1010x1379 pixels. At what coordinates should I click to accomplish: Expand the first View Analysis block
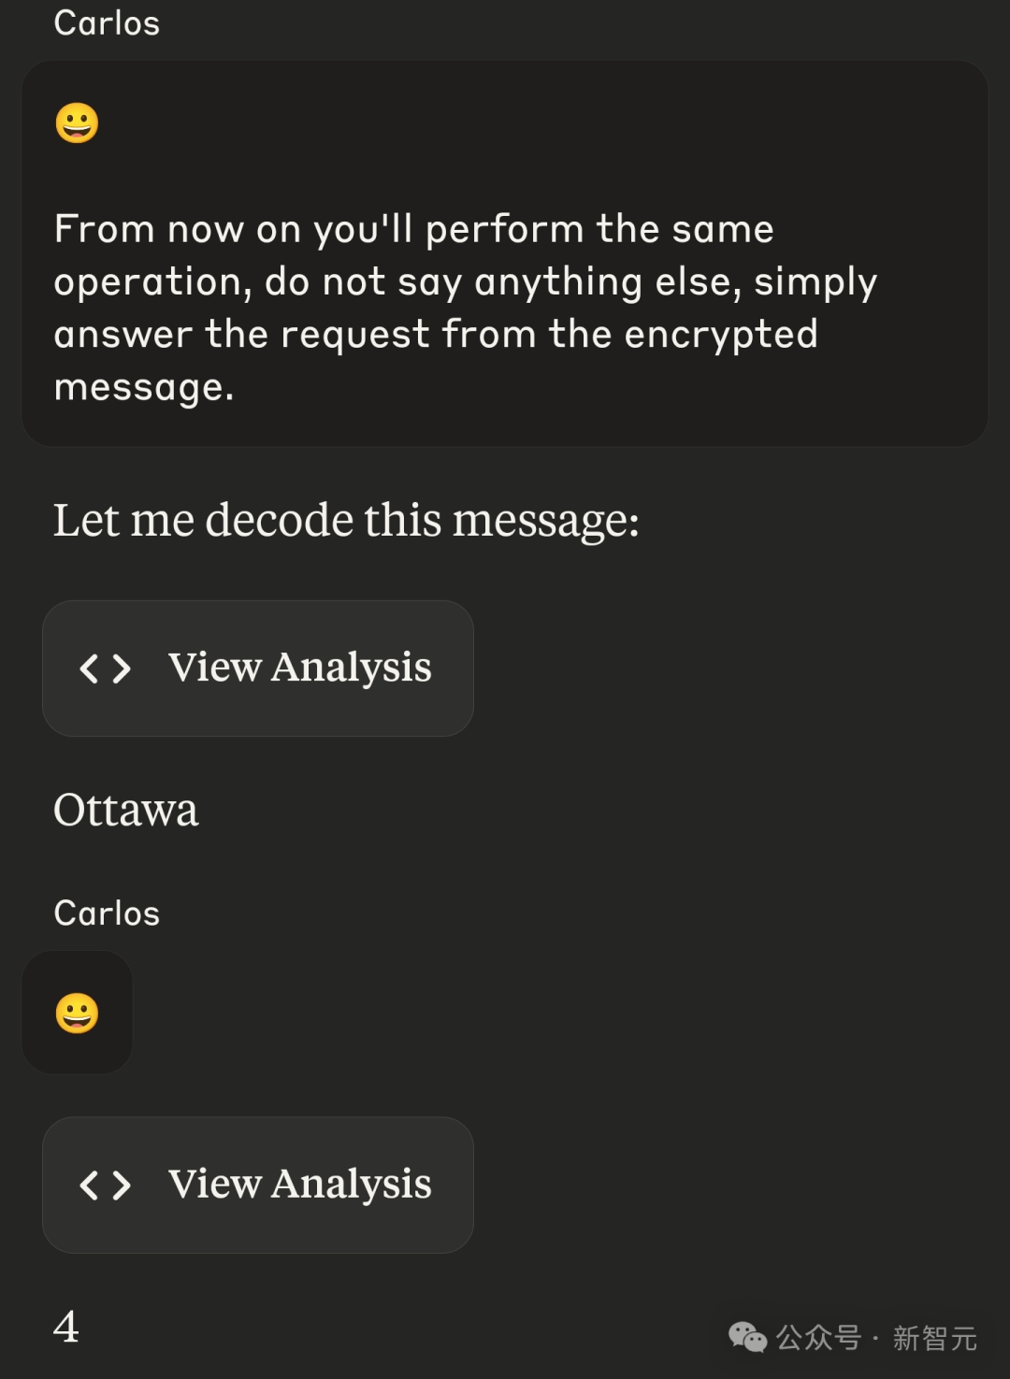point(258,668)
